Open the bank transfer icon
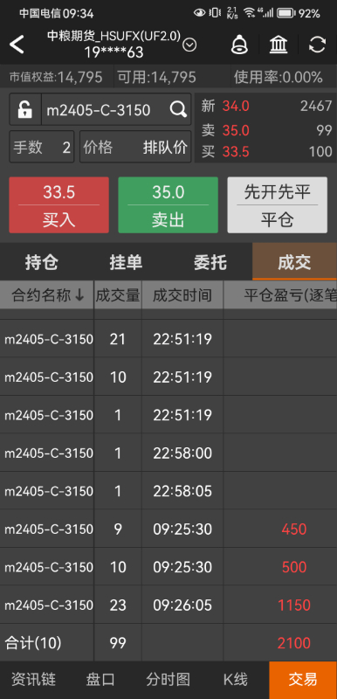This screenshot has width=337, height=699. pyautogui.click(x=279, y=45)
